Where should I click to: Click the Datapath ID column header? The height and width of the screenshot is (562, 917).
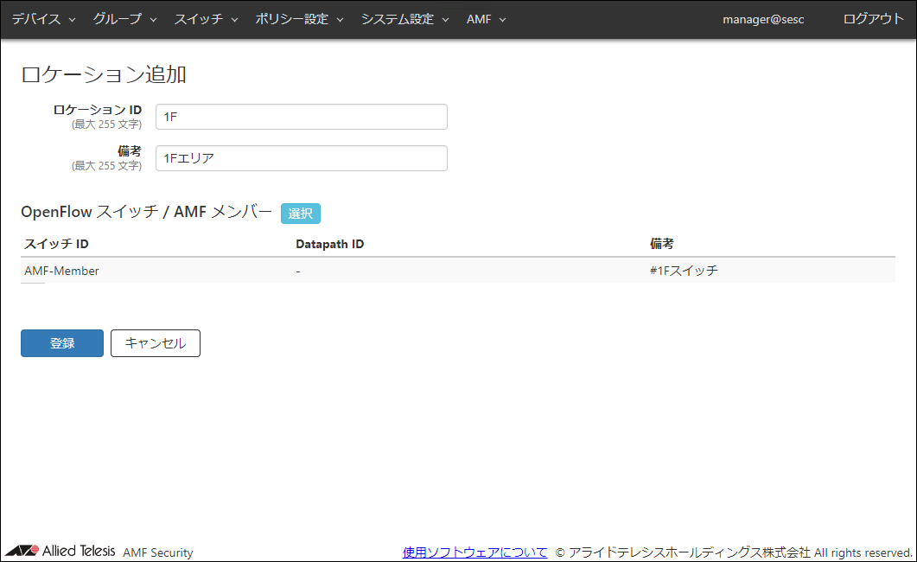pyautogui.click(x=329, y=244)
